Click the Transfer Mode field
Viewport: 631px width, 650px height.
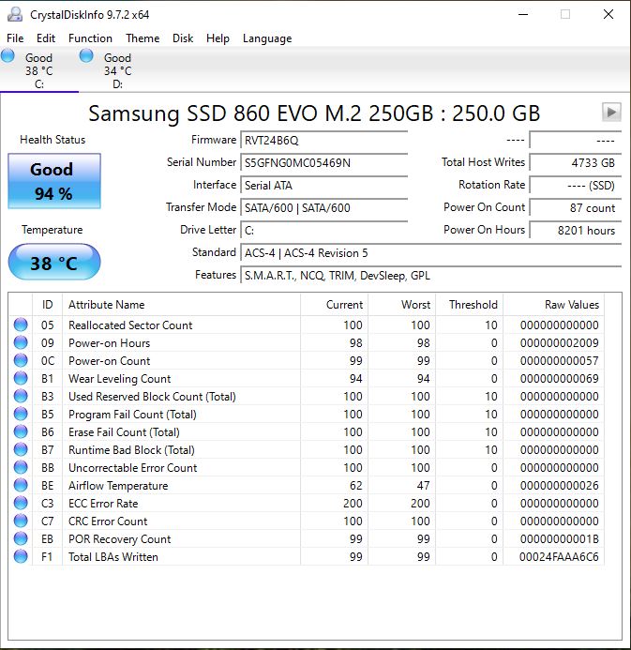324,207
